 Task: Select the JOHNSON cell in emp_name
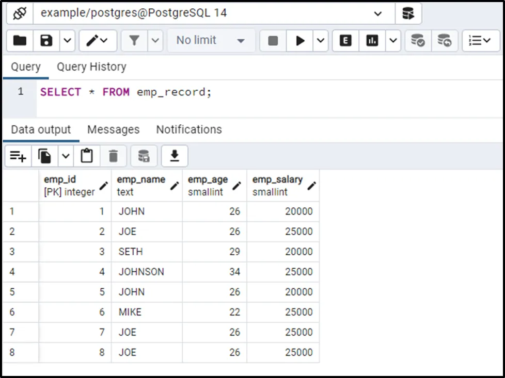point(141,272)
